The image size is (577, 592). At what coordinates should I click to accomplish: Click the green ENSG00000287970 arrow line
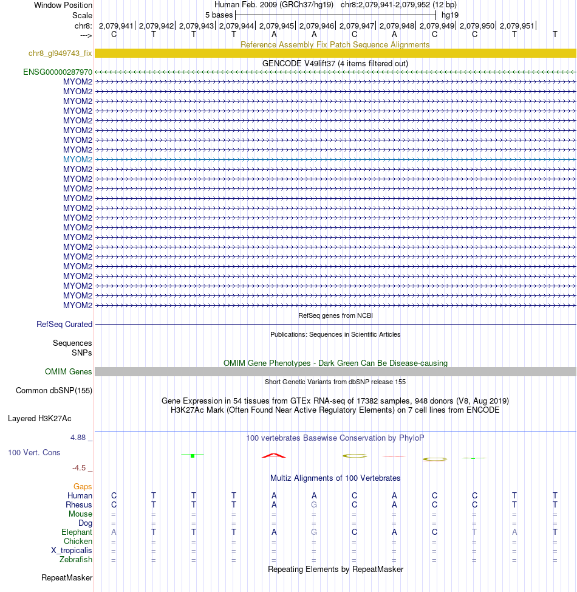tap(335, 72)
